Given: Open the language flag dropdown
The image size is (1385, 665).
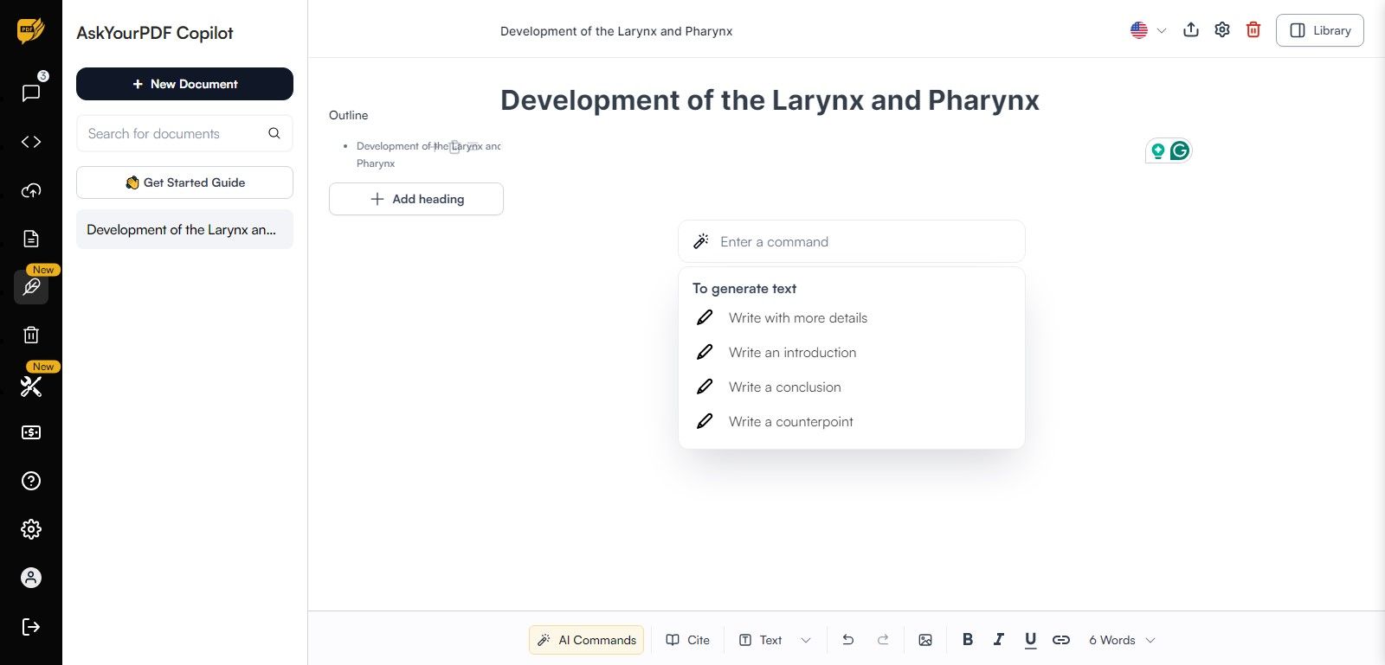Looking at the screenshot, I should 1149,30.
